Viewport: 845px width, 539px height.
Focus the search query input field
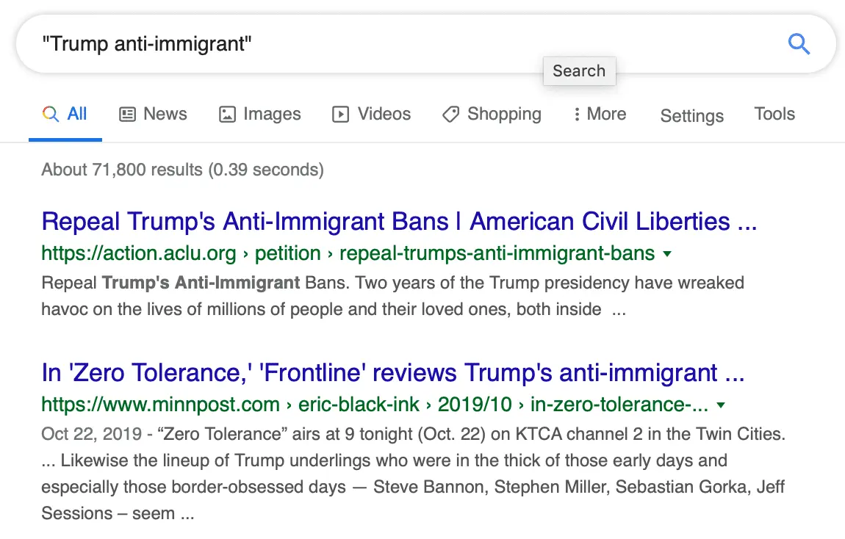(x=367, y=44)
